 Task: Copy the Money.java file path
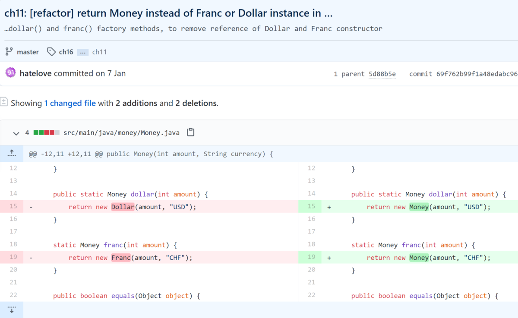[190, 132]
